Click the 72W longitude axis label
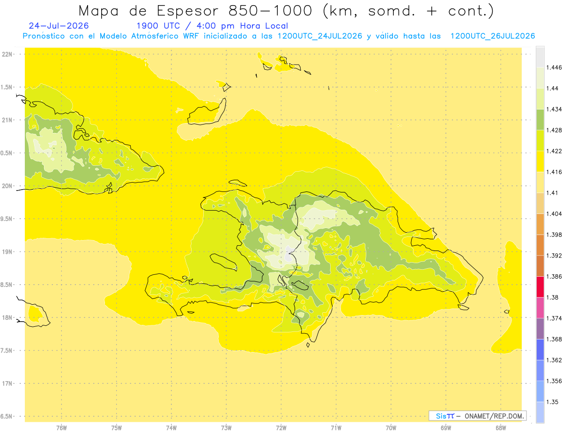This screenshot has height=434, width=562. [281, 427]
